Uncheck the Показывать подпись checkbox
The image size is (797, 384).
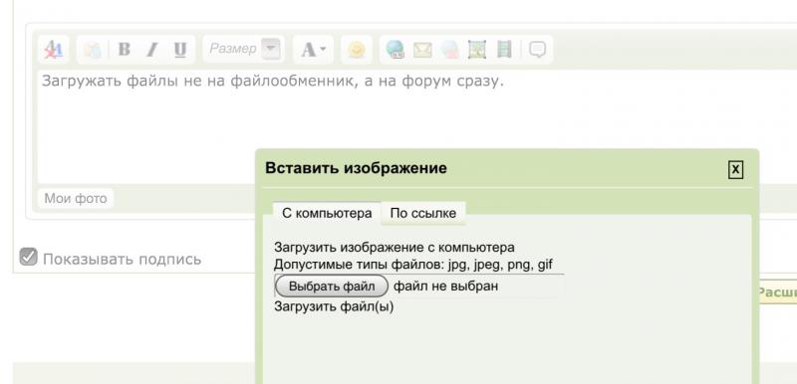point(29,257)
